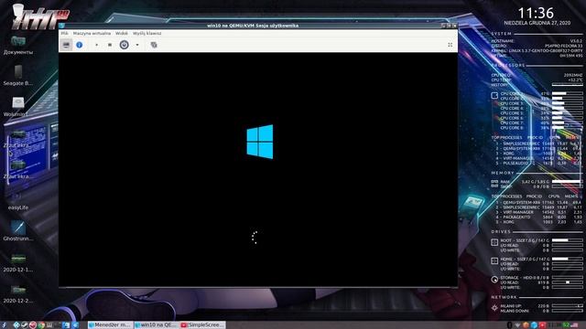
Task: Pause the virtual machine from the toolbar
Action: tap(110, 45)
